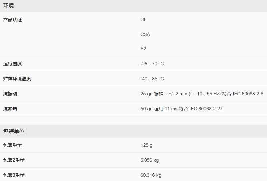Image resolution: width=267 pixels, height=181 pixels.
Task: Select the 贮存环境温度 label
Action: pos(17,79)
